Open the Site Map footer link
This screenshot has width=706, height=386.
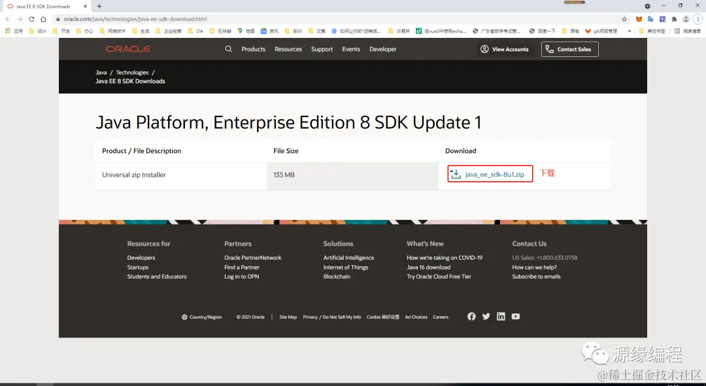point(288,317)
